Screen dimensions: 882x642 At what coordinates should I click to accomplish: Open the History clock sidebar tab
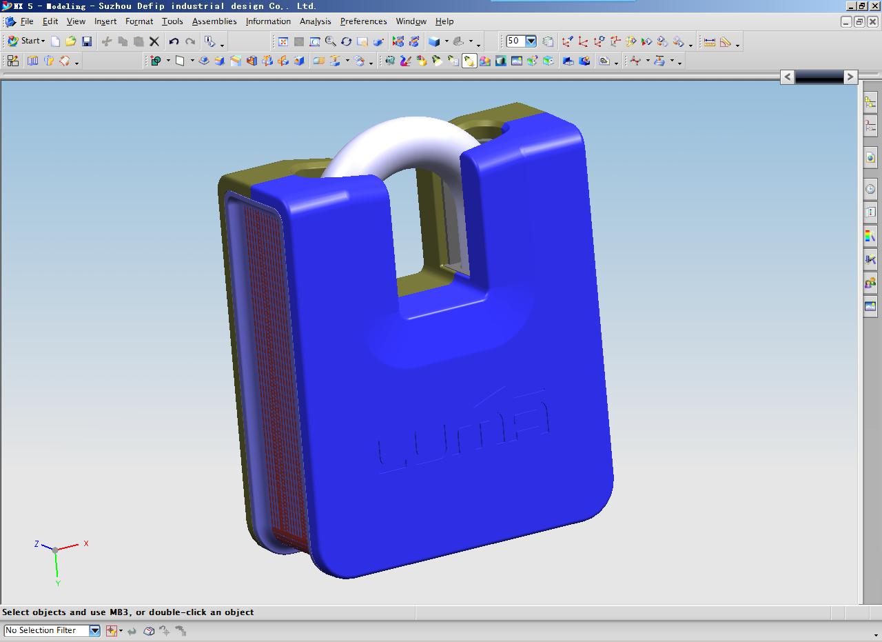(x=870, y=189)
